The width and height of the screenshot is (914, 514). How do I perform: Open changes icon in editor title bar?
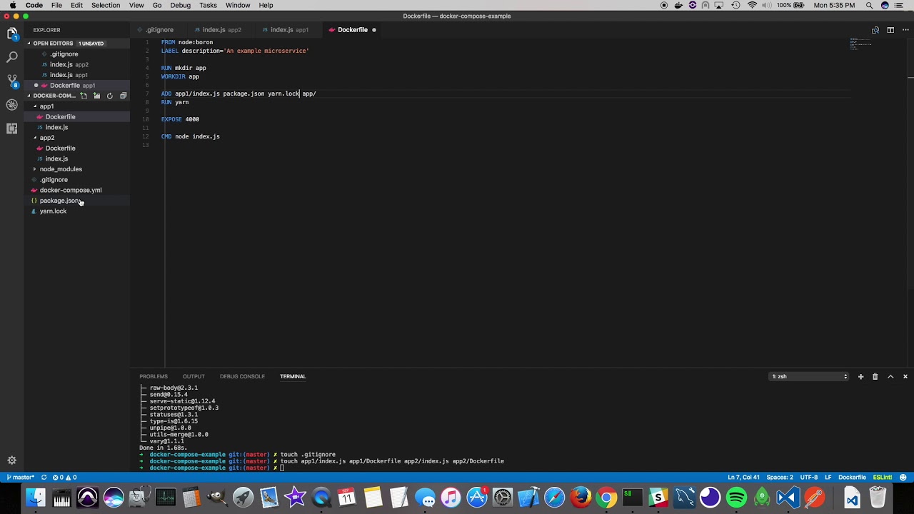tap(875, 30)
